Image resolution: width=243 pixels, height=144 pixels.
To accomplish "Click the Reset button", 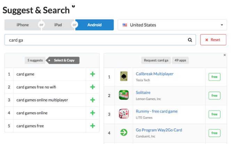I will (x=213, y=40).
